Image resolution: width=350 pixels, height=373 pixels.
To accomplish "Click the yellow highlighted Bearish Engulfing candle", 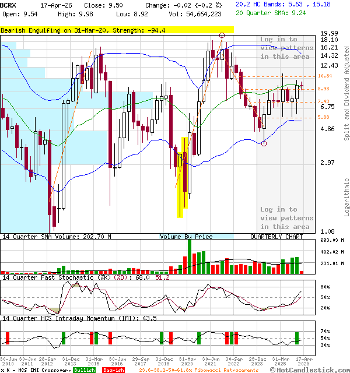I will point(184,175).
